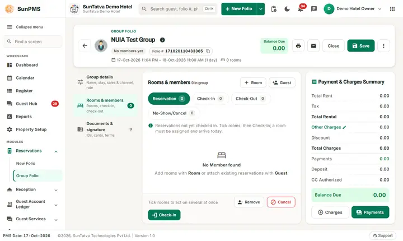
Task: Open the Support link
Action: coord(383,235)
